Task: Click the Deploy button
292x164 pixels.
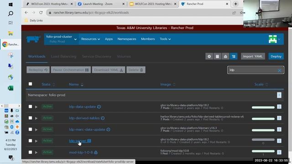Action: pyautogui.click(x=276, y=56)
